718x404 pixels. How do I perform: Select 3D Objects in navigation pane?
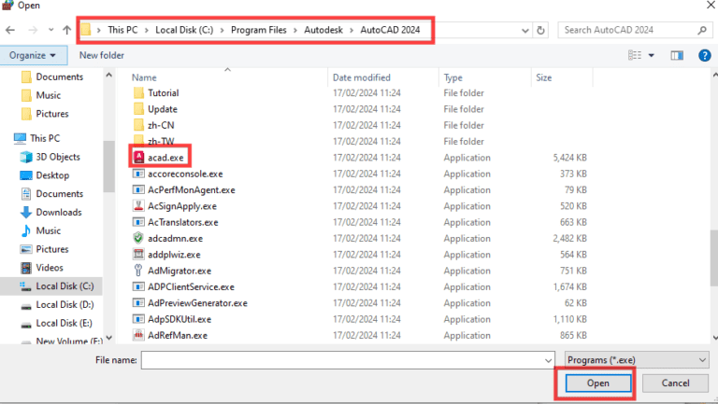tap(58, 157)
